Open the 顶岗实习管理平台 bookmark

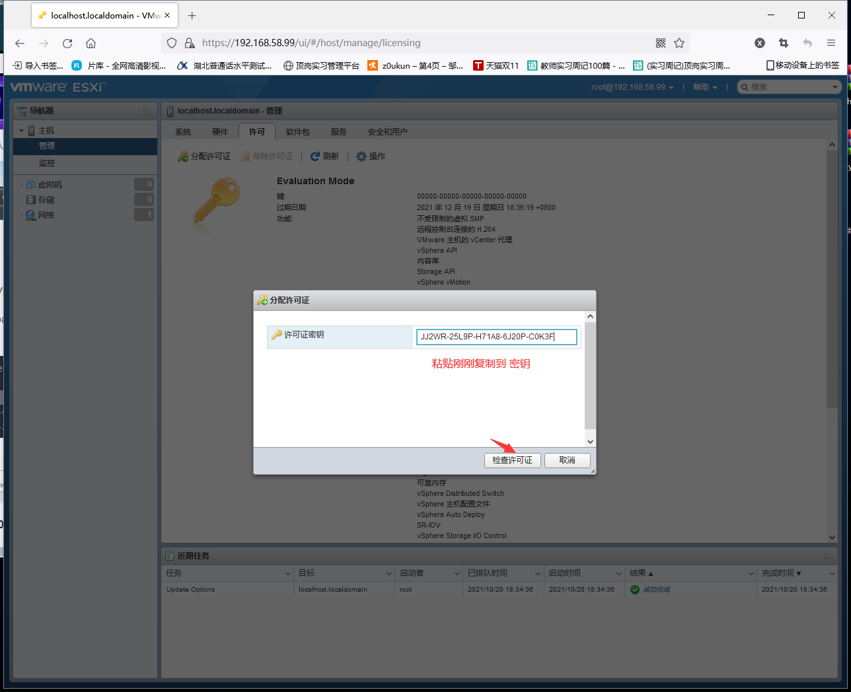[321, 65]
